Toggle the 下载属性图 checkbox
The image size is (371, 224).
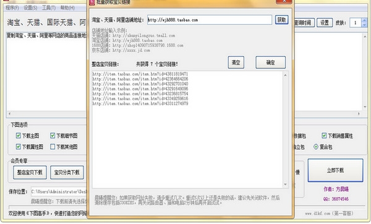(18, 147)
